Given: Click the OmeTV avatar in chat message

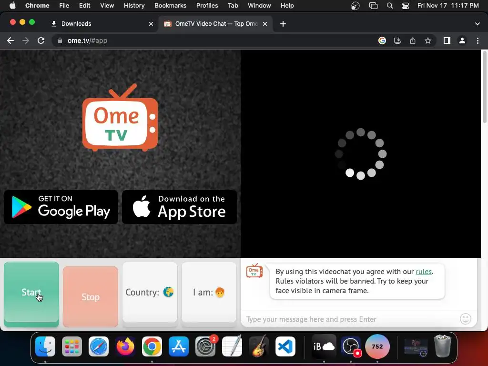Looking at the screenshot, I should (254, 271).
